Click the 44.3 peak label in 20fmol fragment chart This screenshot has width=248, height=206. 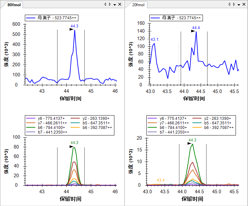192,140
